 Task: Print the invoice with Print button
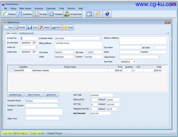click(56, 27)
